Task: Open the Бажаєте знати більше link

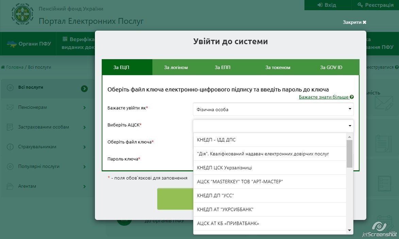Action: 324,97
